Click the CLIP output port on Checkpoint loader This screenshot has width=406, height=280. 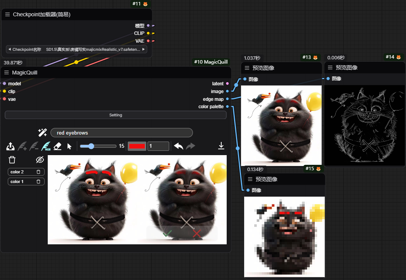(148, 33)
